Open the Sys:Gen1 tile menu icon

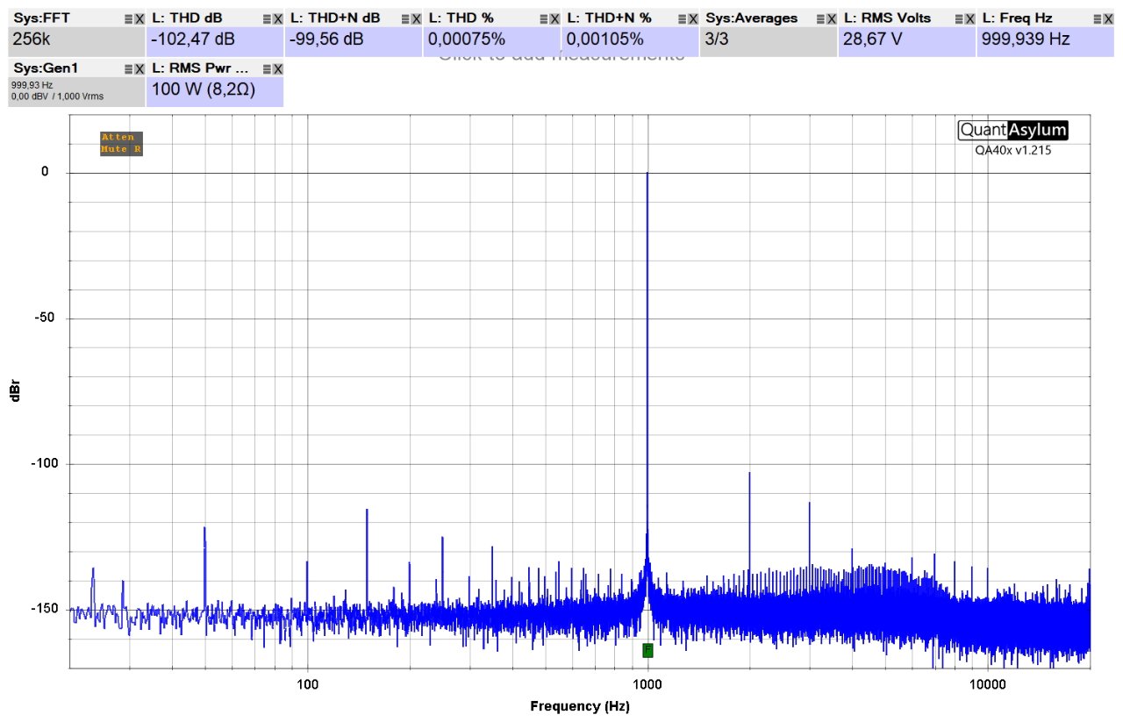pyautogui.click(x=128, y=68)
